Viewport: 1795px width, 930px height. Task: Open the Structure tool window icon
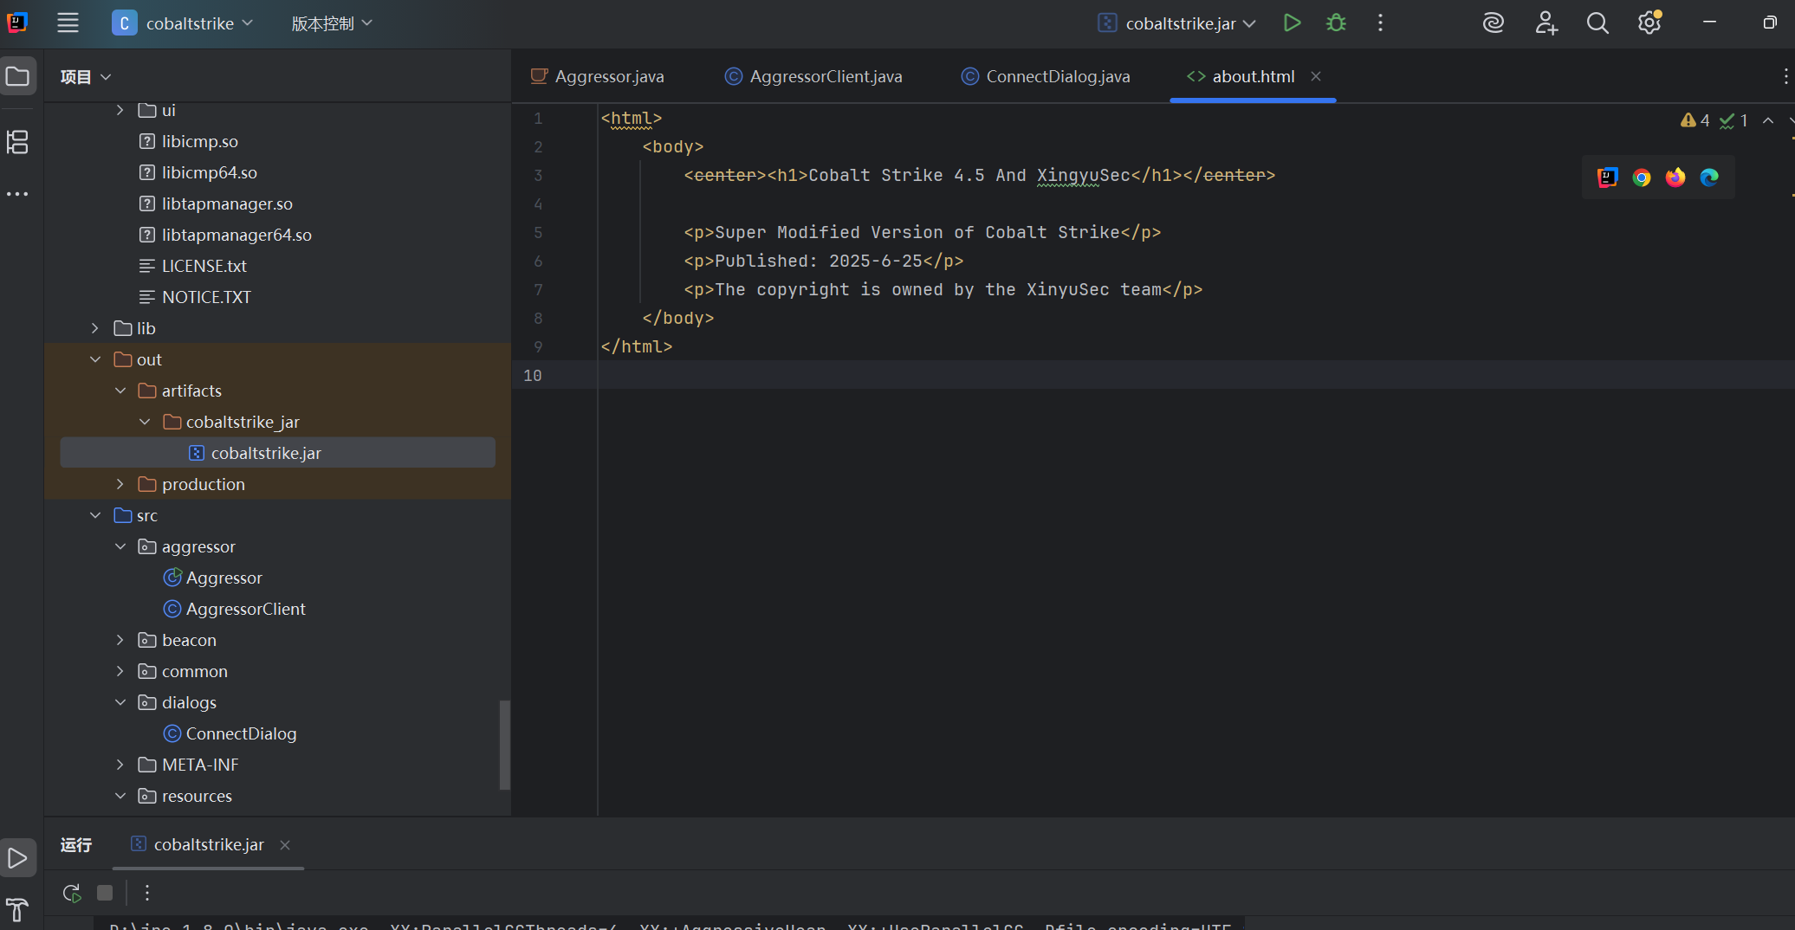click(x=18, y=142)
